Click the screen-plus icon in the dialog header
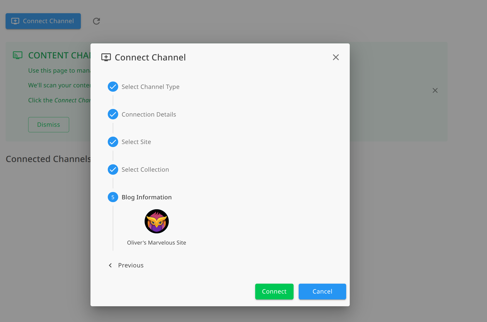This screenshot has width=487, height=322. [x=106, y=57]
